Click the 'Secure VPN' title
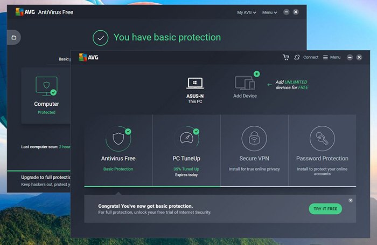 [x=254, y=159]
